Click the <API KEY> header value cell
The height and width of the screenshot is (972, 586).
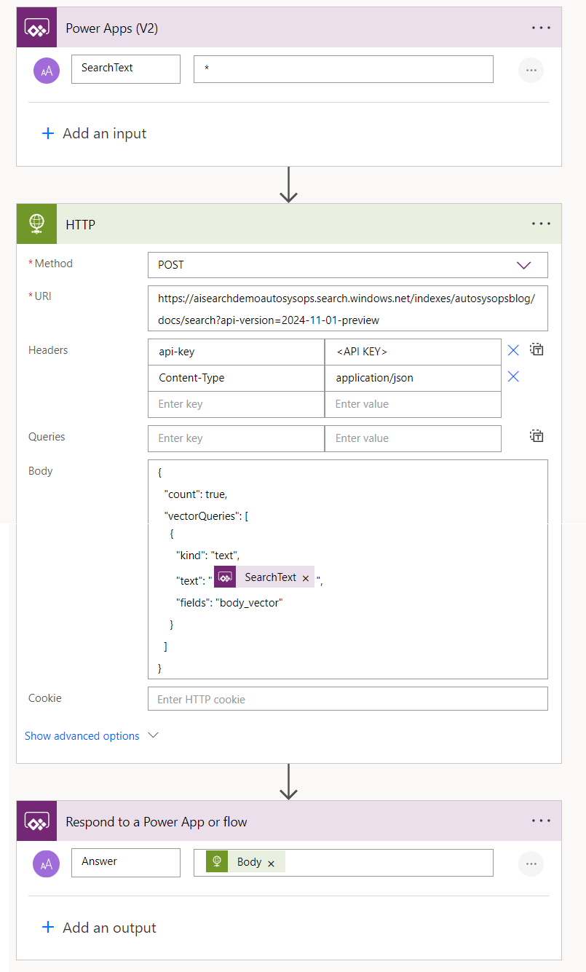coord(413,352)
